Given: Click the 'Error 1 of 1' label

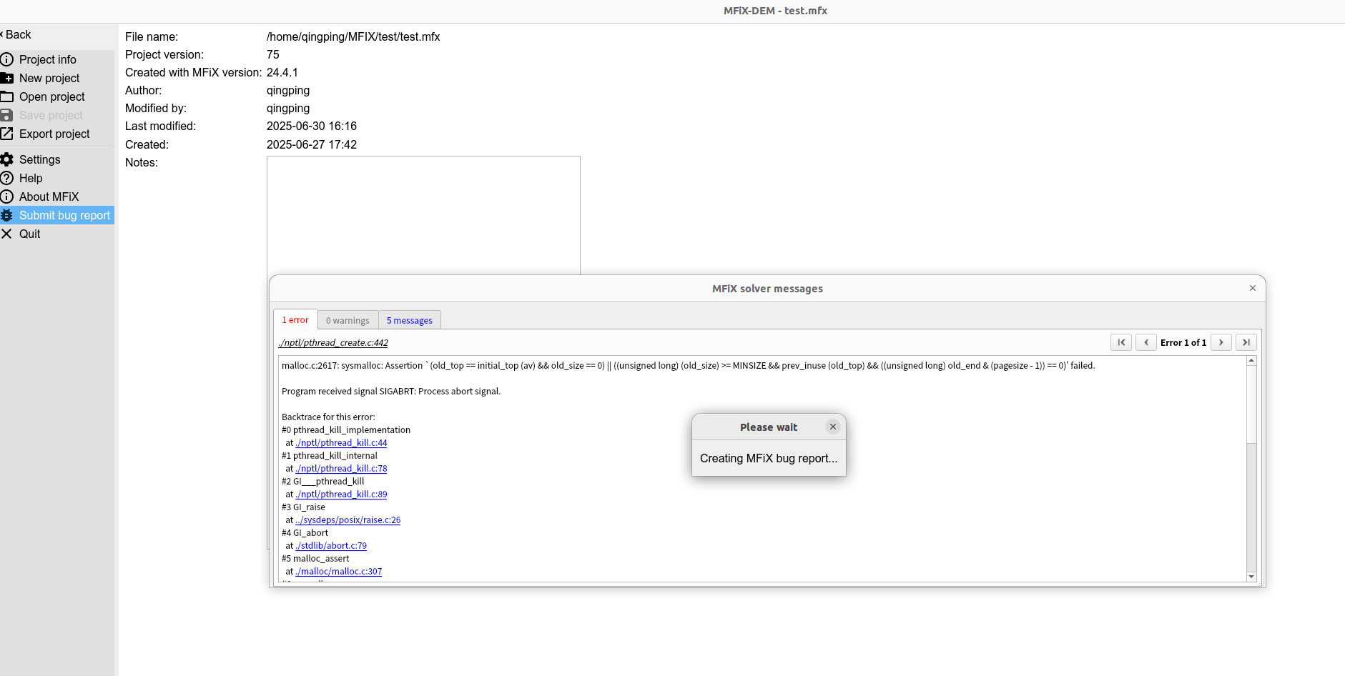Looking at the screenshot, I should click(1183, 343).
